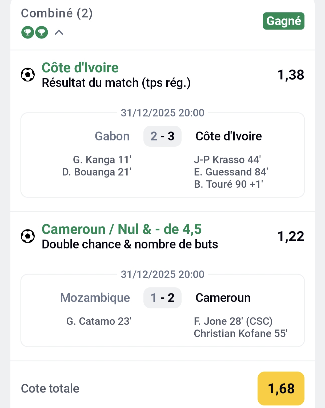325x408 pixels.
Task: Open the Côte d'Ivoire selection title
Action: (x=80, y=68)
